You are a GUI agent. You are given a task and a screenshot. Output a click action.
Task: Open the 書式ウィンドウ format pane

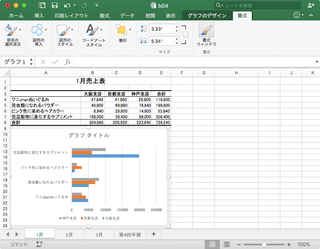pos(206,34)
